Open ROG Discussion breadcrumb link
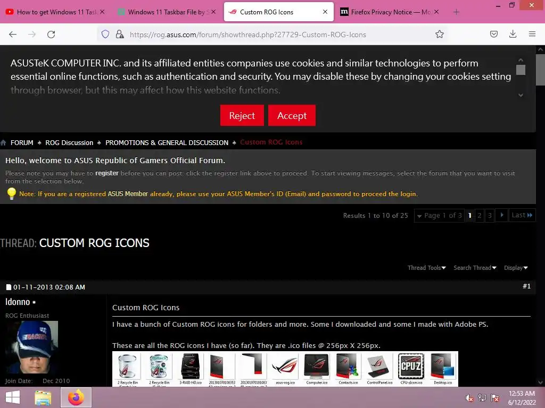Image resolution: width=545 pixels, height=408 pixels. coord(69,142)
